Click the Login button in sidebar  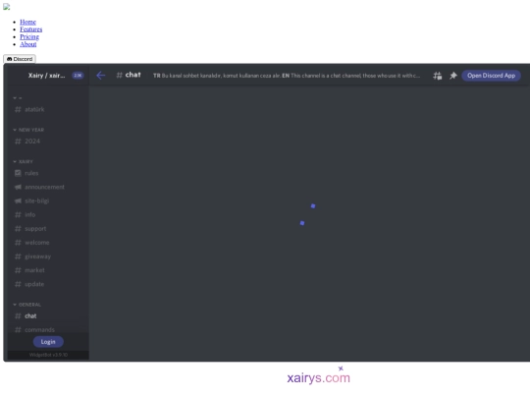[48, 342]
